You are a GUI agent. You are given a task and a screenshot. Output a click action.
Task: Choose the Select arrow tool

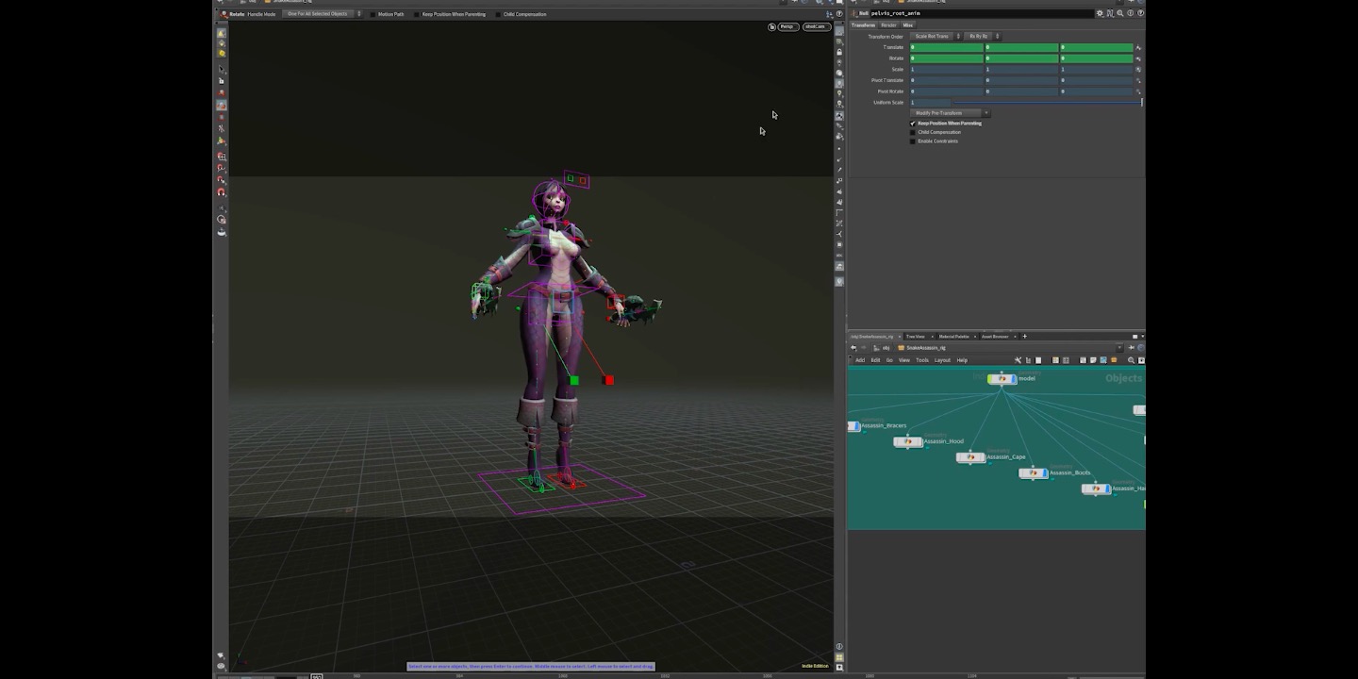(x=222, y=69)
